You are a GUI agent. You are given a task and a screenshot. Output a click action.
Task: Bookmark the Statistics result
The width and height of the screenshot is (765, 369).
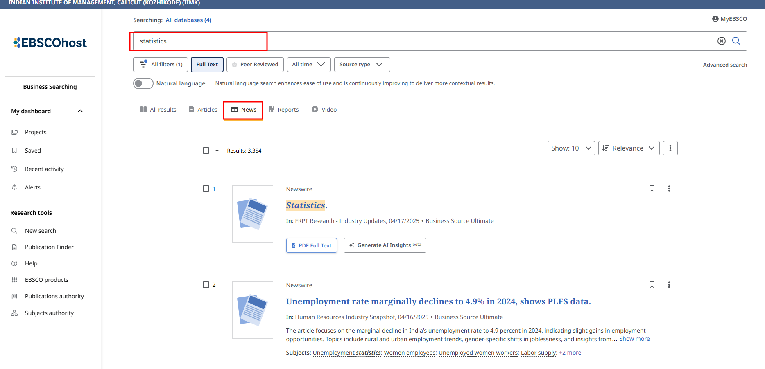(x=652, y=189)
